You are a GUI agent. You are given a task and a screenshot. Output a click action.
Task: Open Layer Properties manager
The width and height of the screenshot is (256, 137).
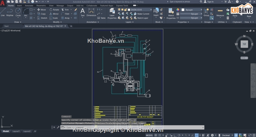point(112,14)
